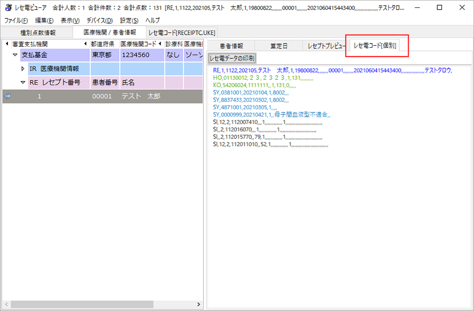The height and width of the screenshot is (311, 474).
Task: Open the ファイル(F) menu
Action: [16, 20]
